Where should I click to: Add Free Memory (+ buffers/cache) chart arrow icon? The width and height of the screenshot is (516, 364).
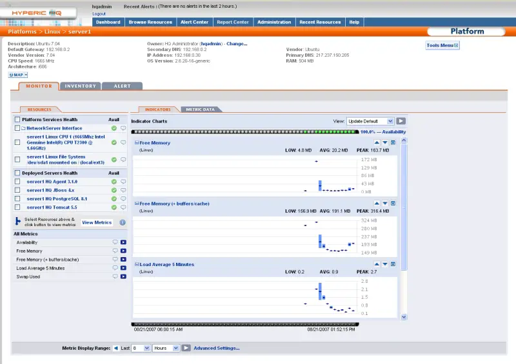point(123,260)
